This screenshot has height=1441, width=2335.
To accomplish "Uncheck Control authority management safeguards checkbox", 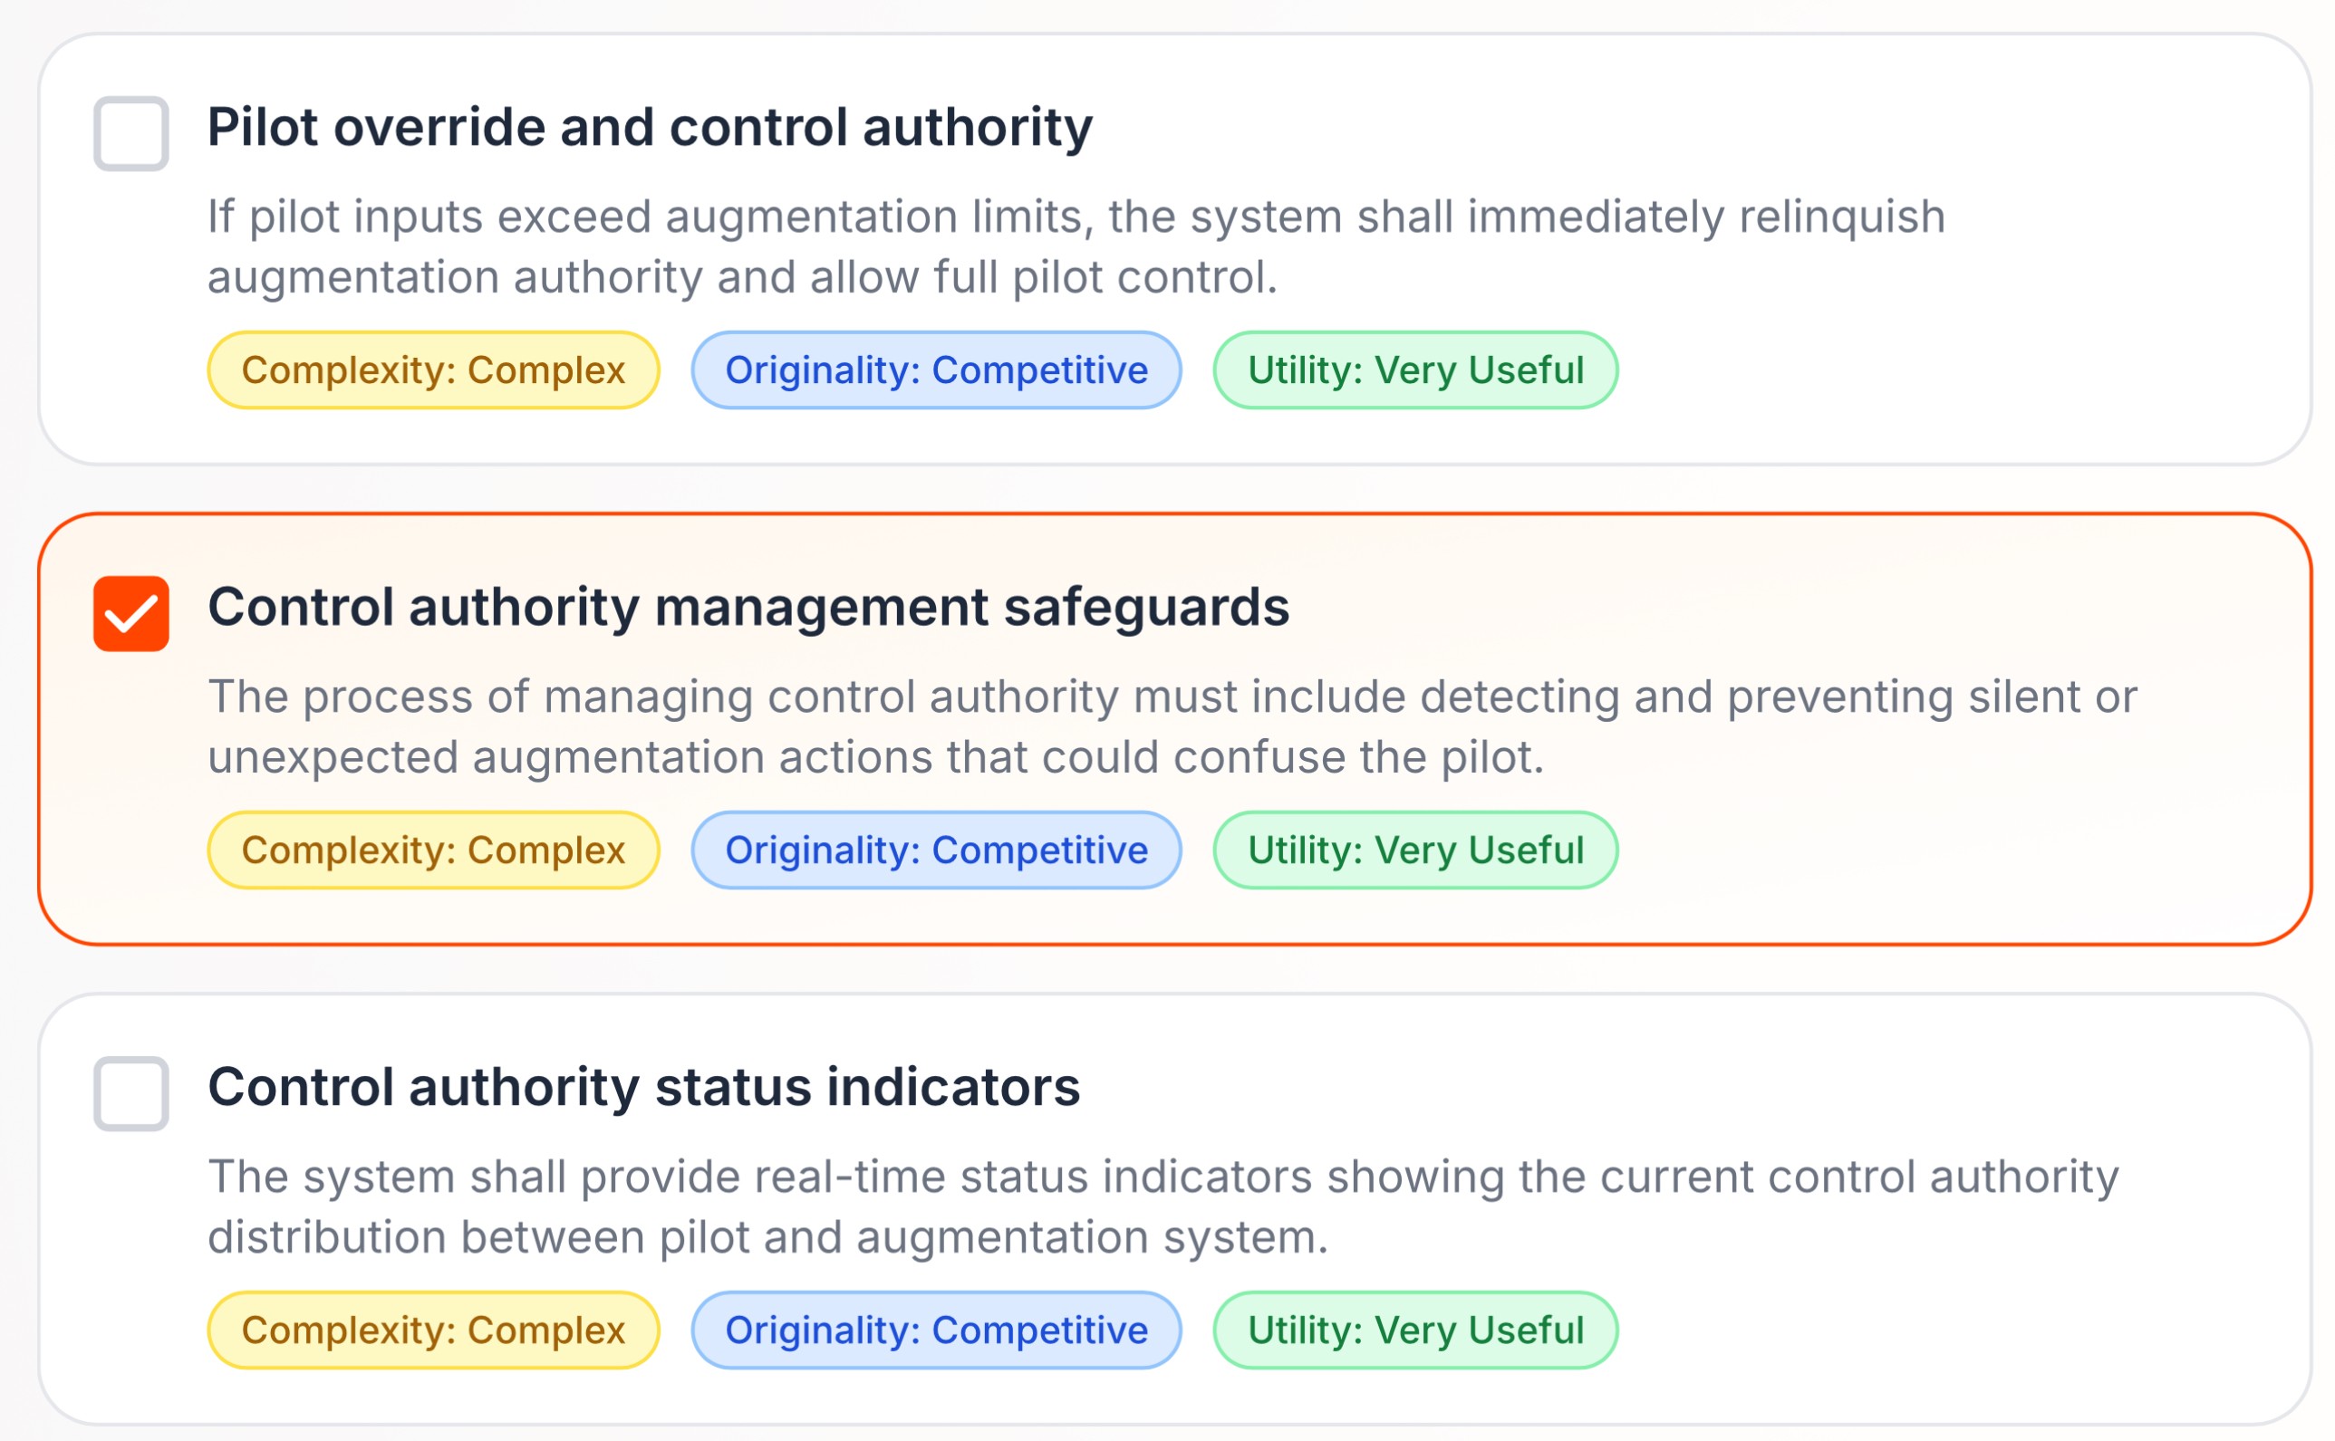I will (130, 614).
